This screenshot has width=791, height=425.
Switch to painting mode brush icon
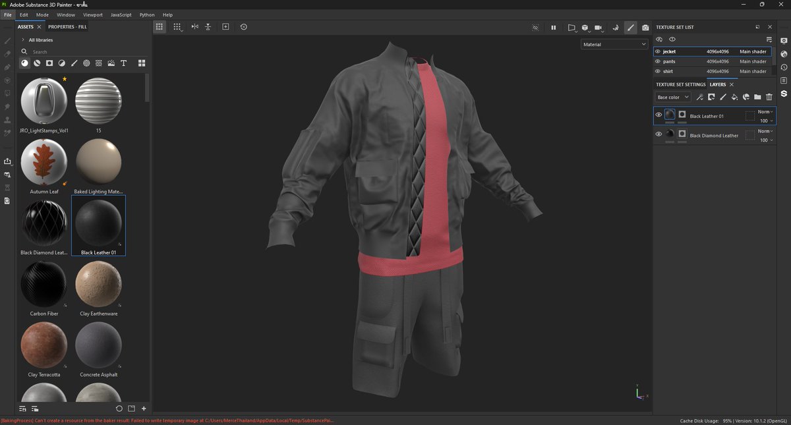coord(630,27)
